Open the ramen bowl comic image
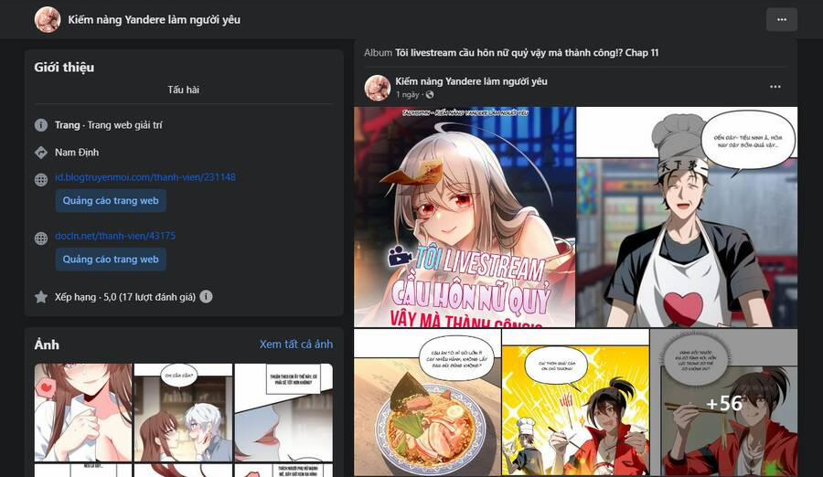The width and height of the screenshot is (823, 477). point(427,402)
